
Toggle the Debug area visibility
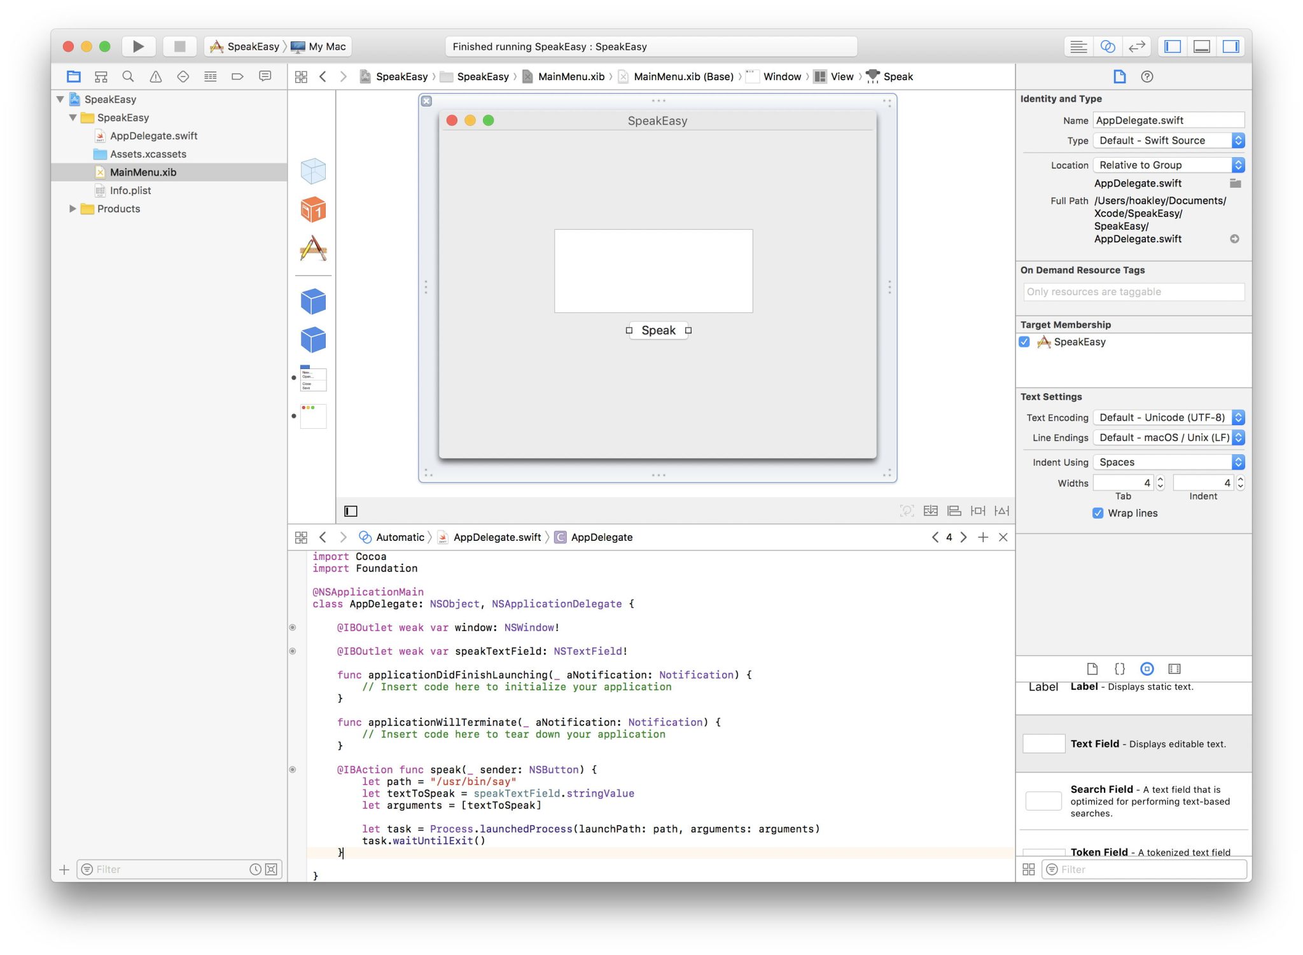click(x=1202, y=46)
